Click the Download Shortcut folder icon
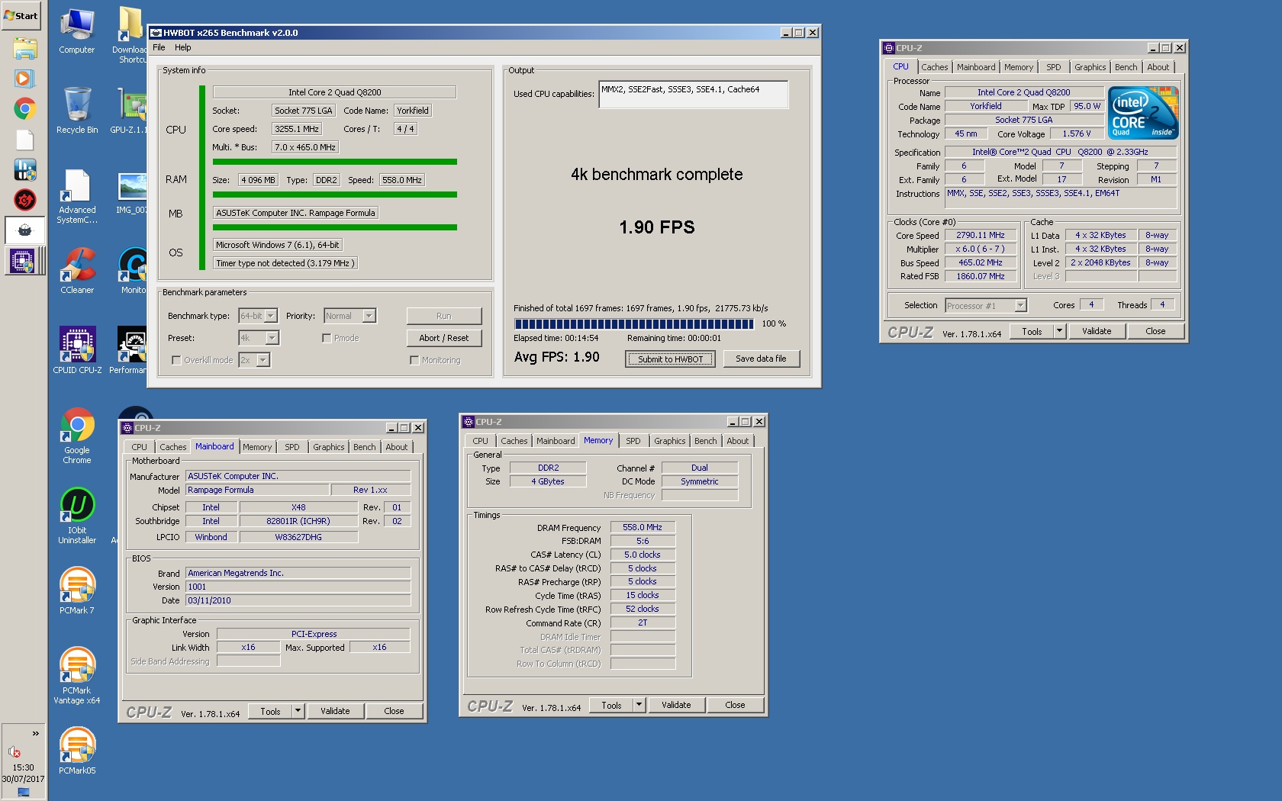This screenshot has width=1282, height=801. 131,35
